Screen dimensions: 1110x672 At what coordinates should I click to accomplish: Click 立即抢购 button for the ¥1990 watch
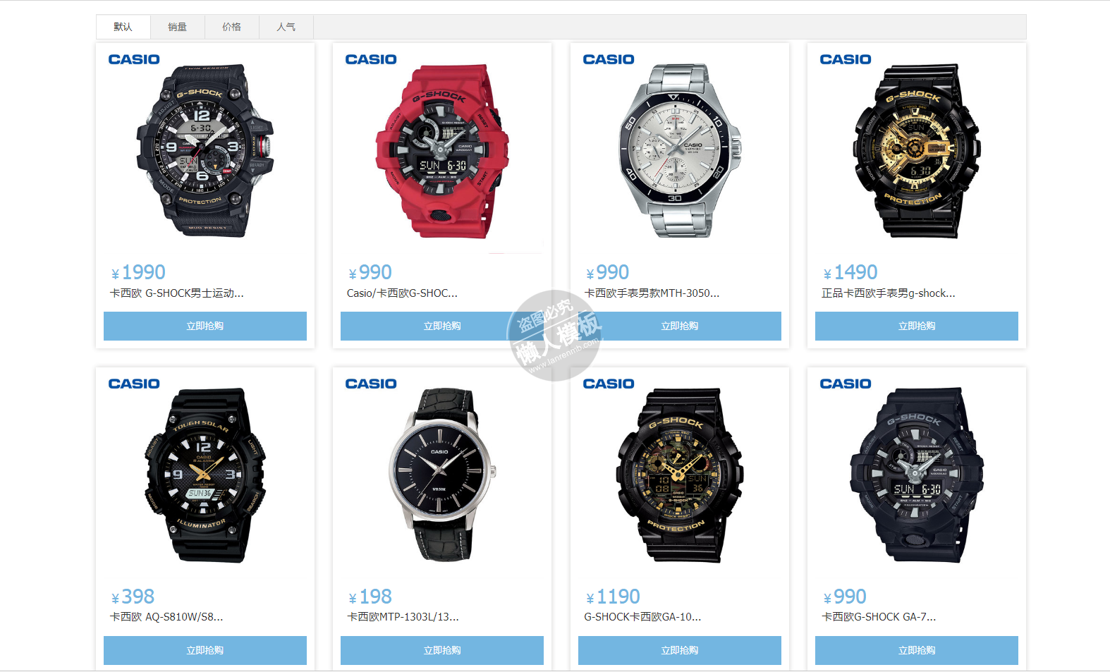click(x=205, y=326)
